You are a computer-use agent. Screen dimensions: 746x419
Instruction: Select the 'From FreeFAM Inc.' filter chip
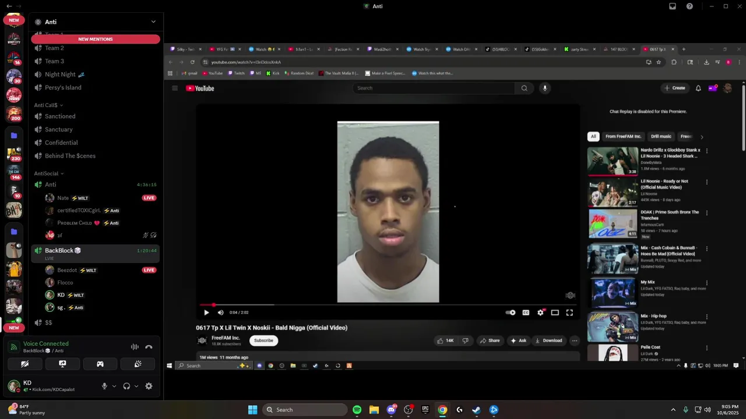coord(623,136)
